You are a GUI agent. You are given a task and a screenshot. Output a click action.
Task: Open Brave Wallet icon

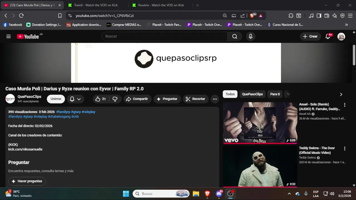pos(327,16)
